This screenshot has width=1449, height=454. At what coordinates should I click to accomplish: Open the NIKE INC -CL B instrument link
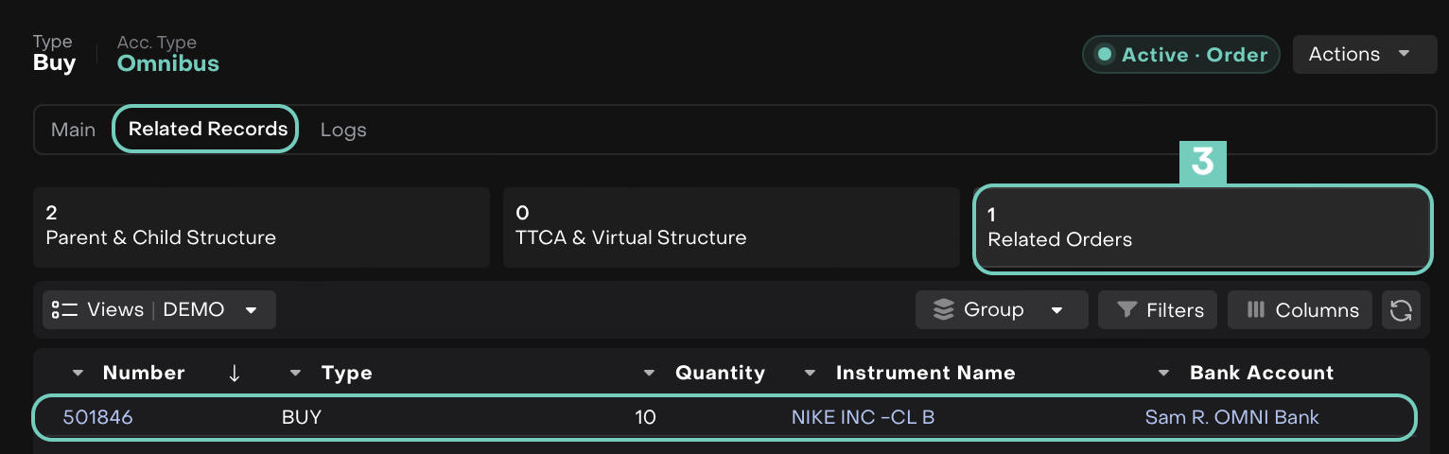coord(863,417)
